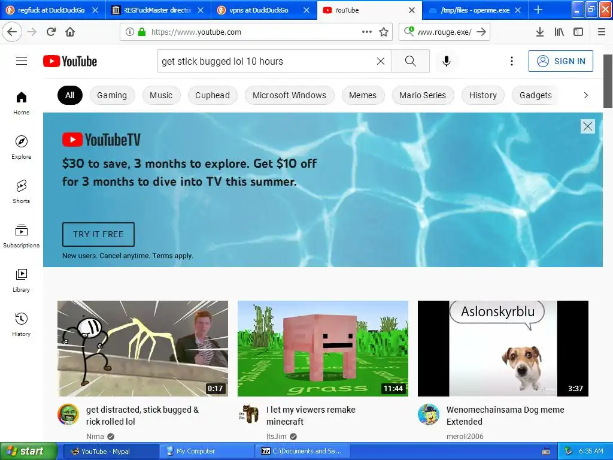Open the browser library icon

(559, 32)
